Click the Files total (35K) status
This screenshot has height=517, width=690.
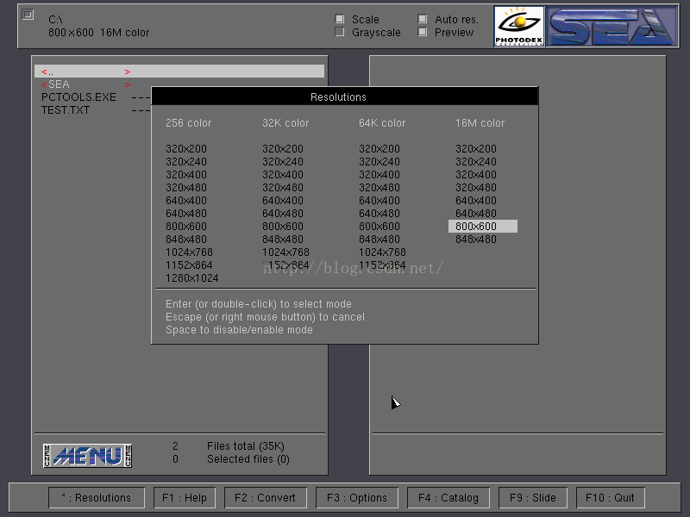pyautogui.click(x=246, y=446)
